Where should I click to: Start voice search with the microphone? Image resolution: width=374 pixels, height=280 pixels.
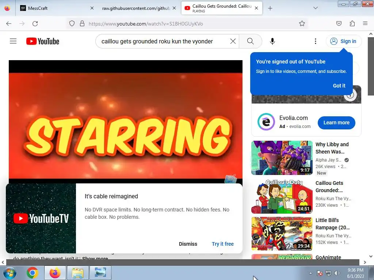272,41
